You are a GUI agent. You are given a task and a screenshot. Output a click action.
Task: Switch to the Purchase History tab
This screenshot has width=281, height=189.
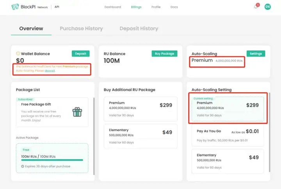coord(81,29)
